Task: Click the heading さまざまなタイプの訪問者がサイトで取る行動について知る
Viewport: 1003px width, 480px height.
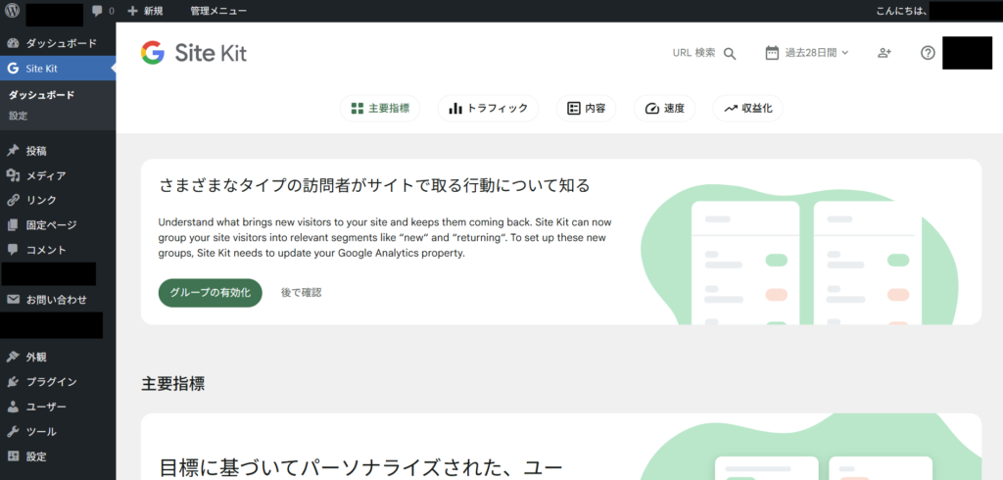Action: point(374,185)
